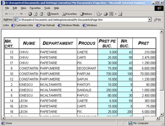Print the page with printer icon
The width and height of the screenshot is (165, 126).
click(106, 14)
